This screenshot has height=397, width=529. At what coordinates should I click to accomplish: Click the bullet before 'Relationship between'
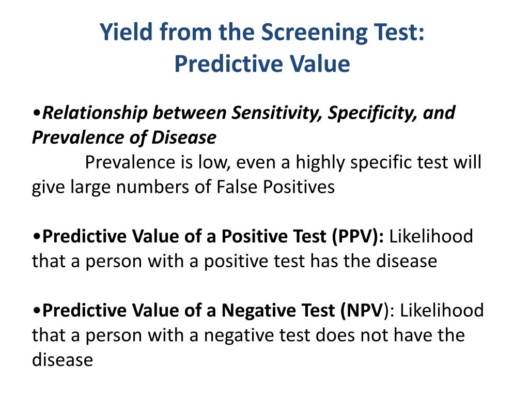click(x=37, y=112)
